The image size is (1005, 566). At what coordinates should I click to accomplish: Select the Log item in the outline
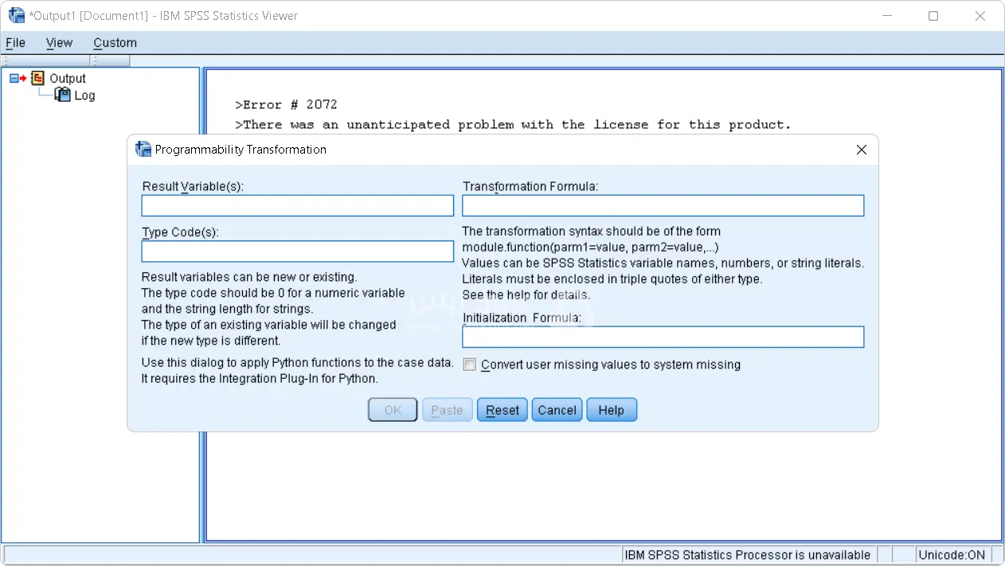[x=84, y=96]
